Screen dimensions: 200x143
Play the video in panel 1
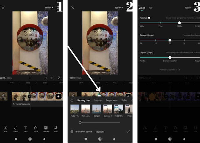[30, 78]
